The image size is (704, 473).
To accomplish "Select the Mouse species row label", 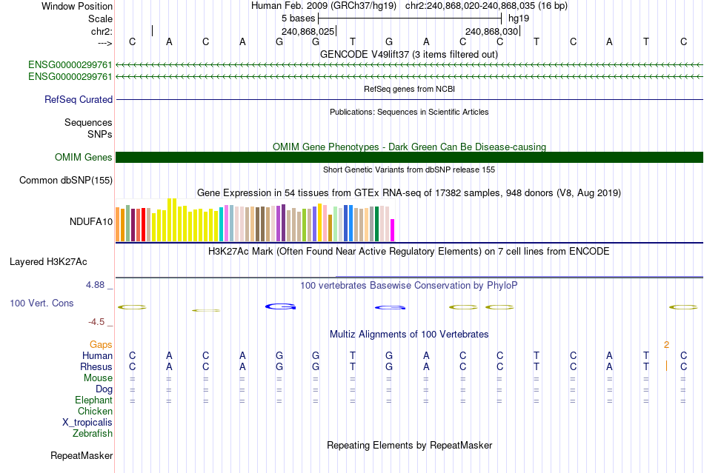I will pos(98,378).
